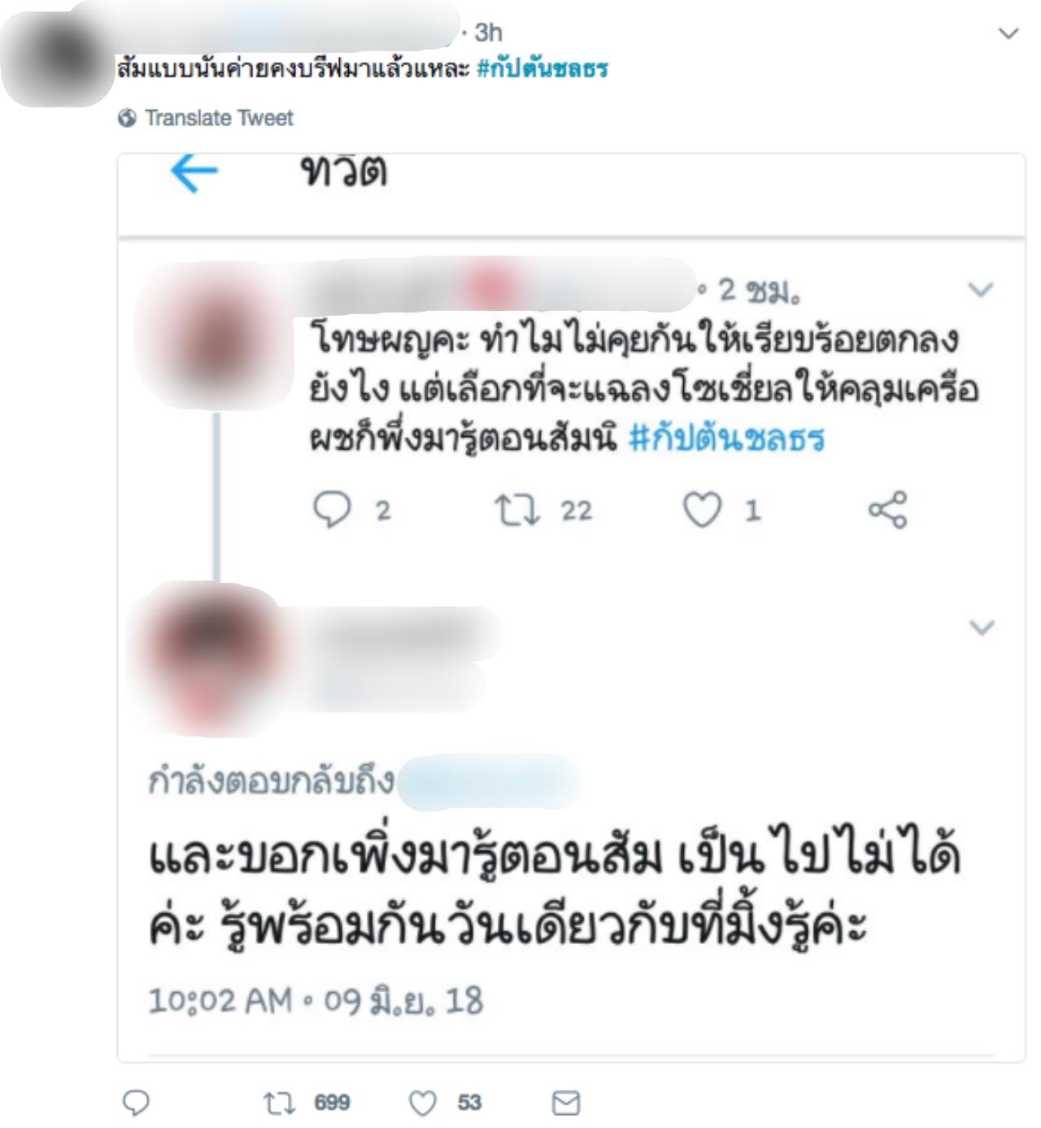Open the #กัปตันชลธร hashtag in the quoted tweet
This screenshot has height=1128, width=1041.
pyautogui.click(x=727, y=438)
